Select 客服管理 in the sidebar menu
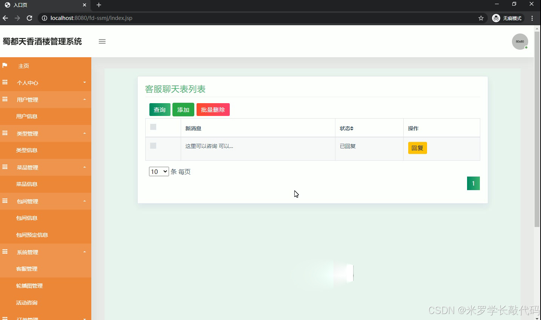The height and width of the screenshot is (320, 541). click(x=27, y=269)
